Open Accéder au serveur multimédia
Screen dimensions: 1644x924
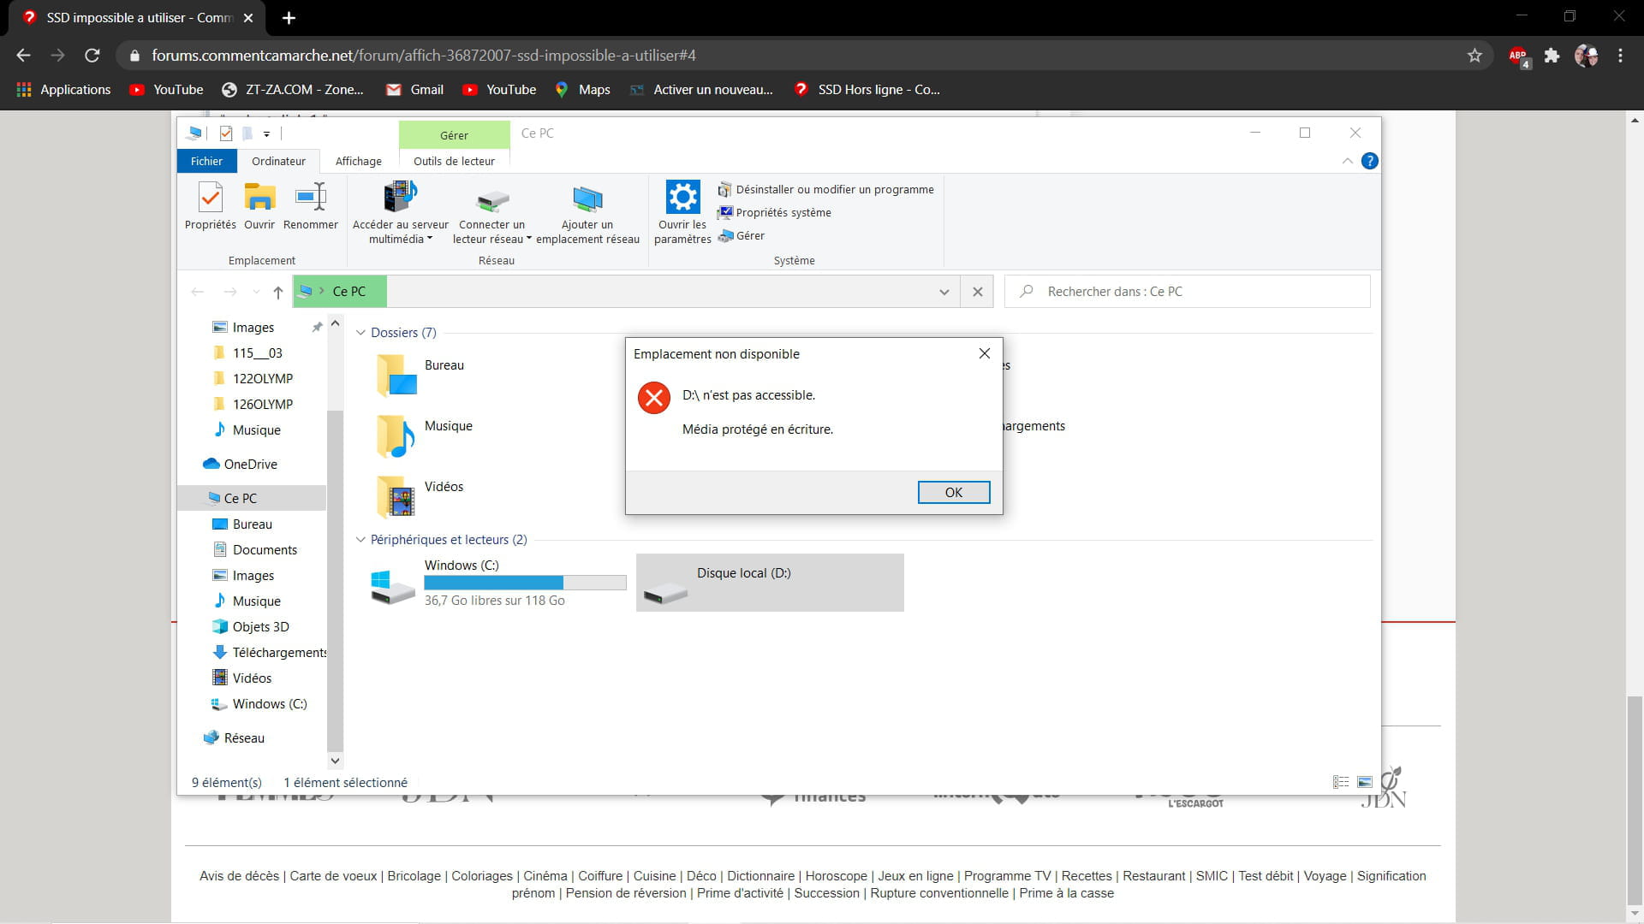coord(400,213)
